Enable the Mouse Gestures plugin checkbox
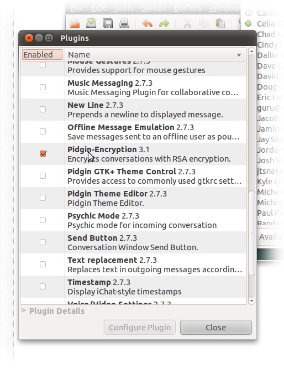This screenshot has width=284, height=373. (x=43, y=65)
